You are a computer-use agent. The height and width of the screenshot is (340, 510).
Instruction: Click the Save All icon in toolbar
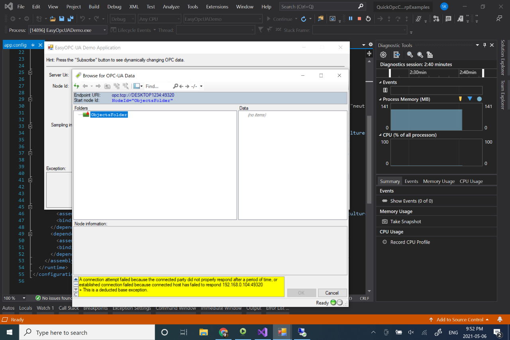click(70, 19)
